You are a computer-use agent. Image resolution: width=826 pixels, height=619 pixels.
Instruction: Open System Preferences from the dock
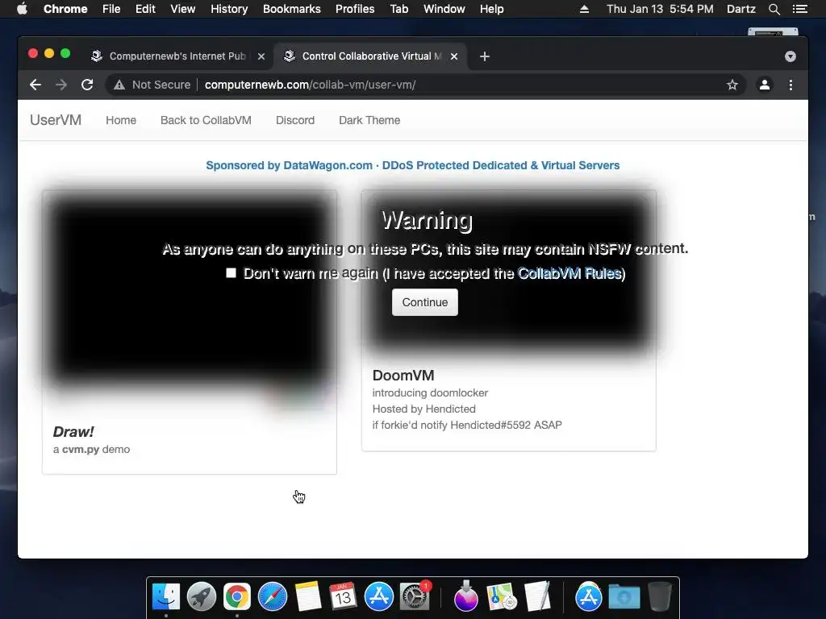tap(415, 597)
